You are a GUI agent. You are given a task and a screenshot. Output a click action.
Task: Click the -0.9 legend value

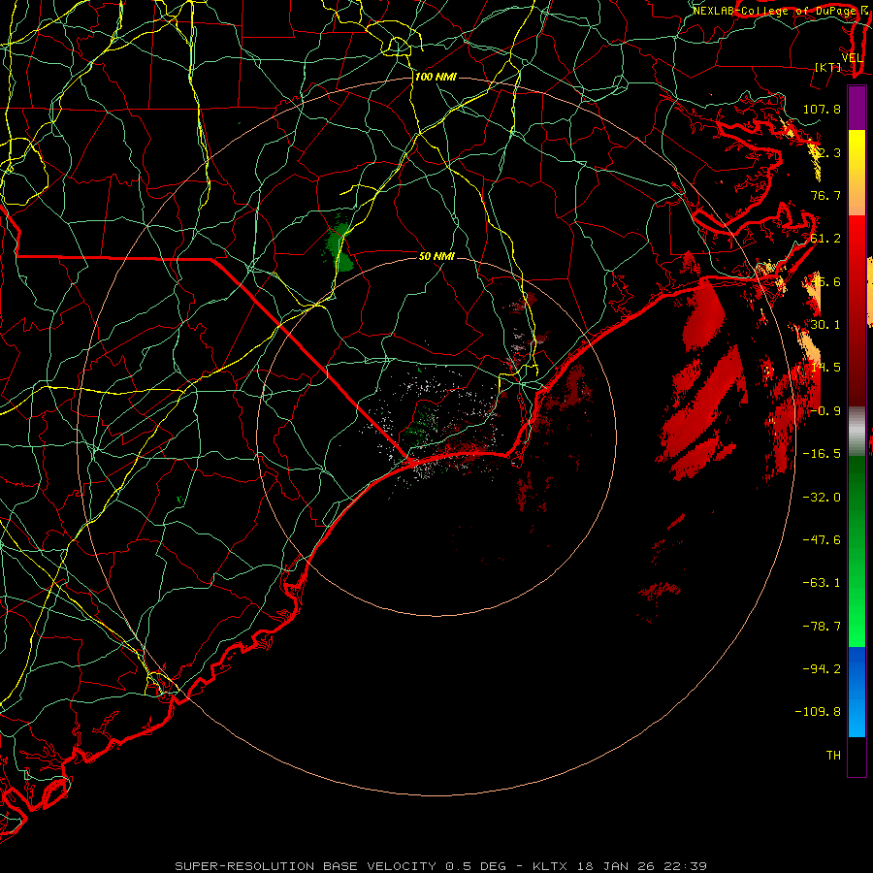(825, 411)
